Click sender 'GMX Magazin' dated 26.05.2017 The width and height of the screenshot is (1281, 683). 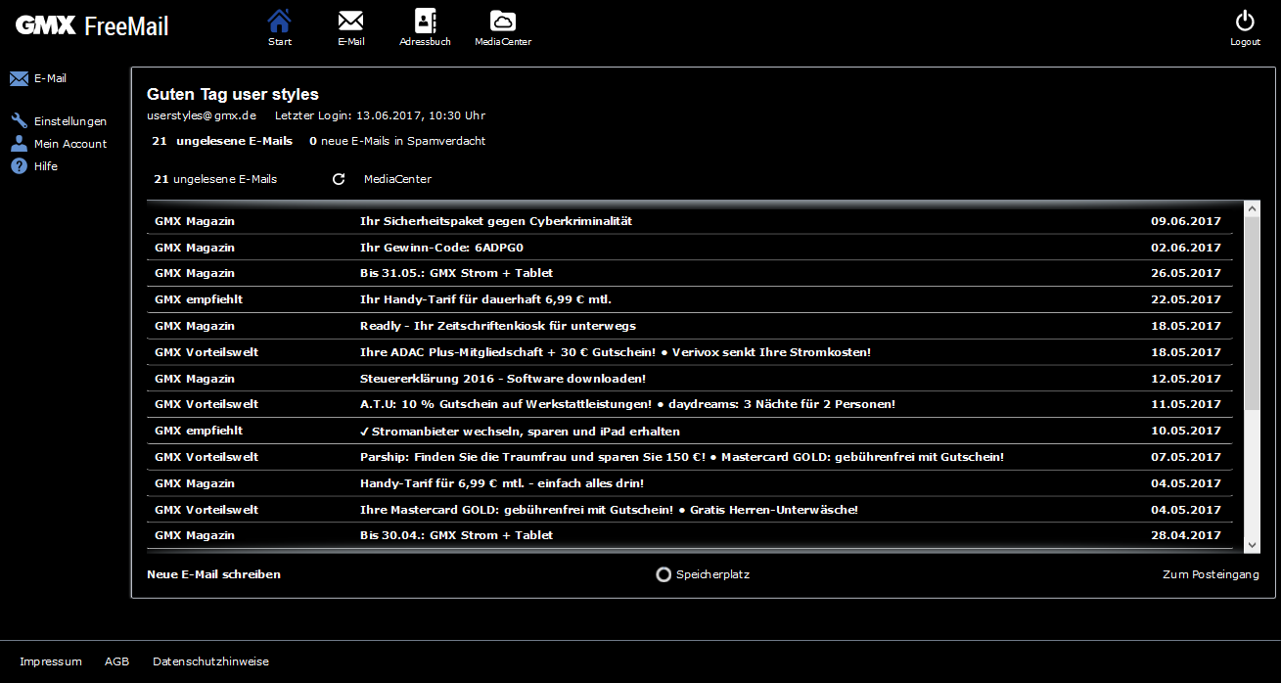195,273
